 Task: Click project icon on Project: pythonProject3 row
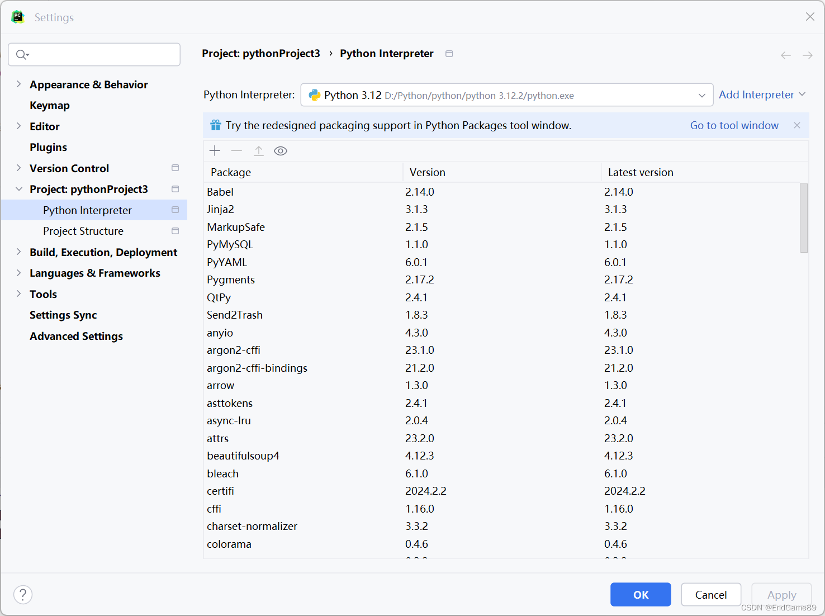pos(175,189)
